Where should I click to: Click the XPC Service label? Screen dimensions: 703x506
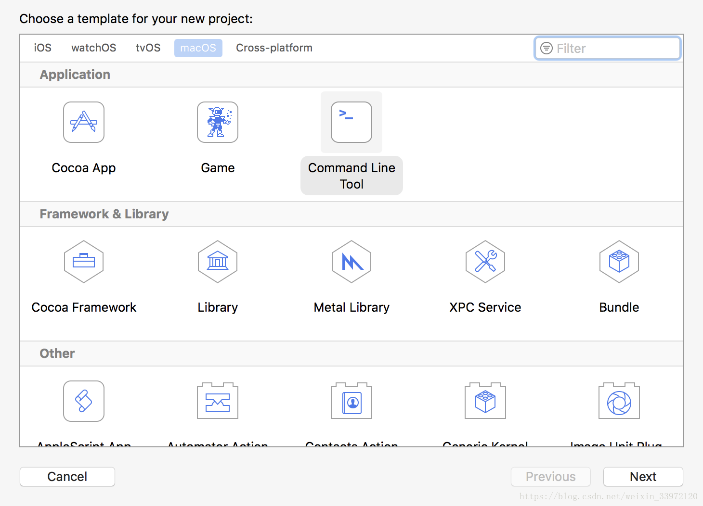tap(485, 307)
